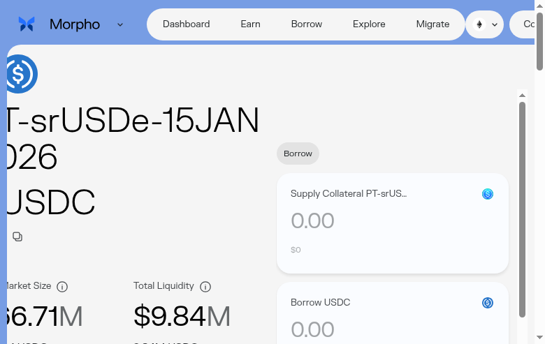
Task: Click the large USDC token logo
Action: pos(21,74)
